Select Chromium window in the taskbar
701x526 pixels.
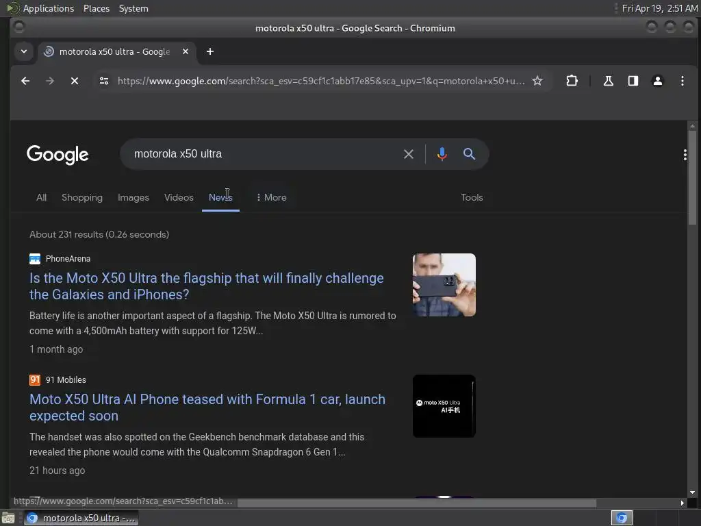coord(81,518)
